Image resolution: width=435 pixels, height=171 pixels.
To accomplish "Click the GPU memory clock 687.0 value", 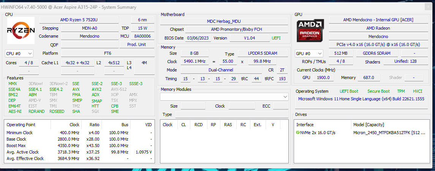I will (x=369, y=78).
